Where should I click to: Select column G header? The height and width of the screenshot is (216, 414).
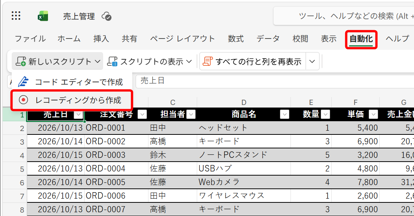click(397, 102)
